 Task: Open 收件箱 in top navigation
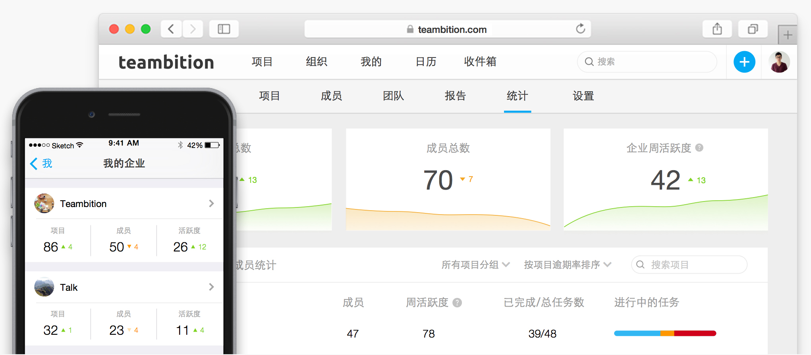(480, 62)
